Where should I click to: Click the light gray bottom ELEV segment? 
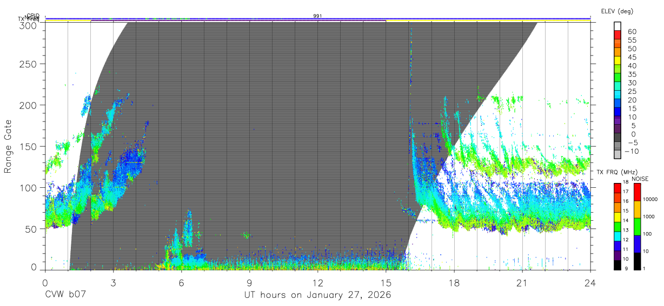click(x=617, y=153)
